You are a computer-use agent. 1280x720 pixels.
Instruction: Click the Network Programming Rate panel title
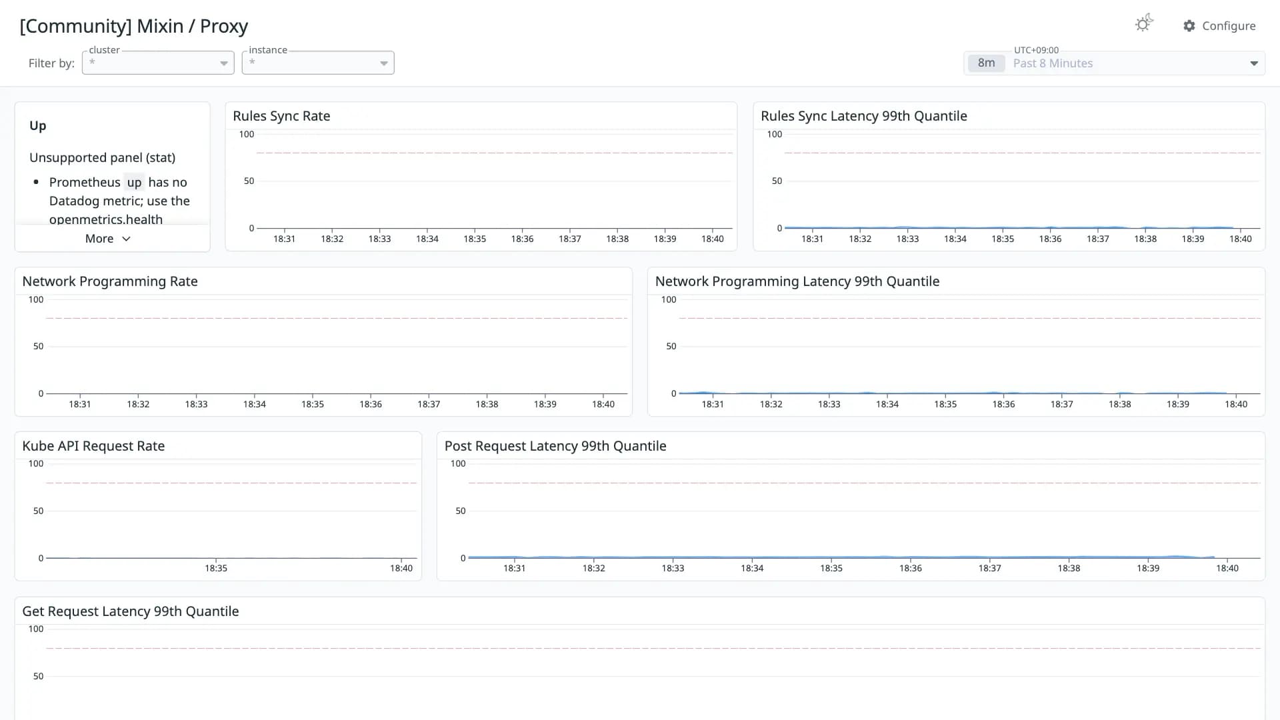coord(110,281)
